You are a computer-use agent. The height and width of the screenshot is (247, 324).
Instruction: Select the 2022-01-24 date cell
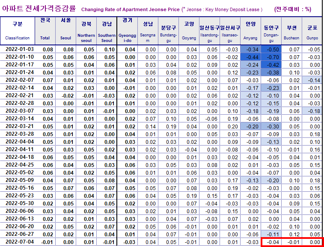(x=18, y=72)
